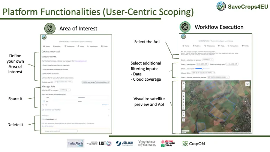
Task: Tick the user row checkbox in access table
Action: (44, 101)
